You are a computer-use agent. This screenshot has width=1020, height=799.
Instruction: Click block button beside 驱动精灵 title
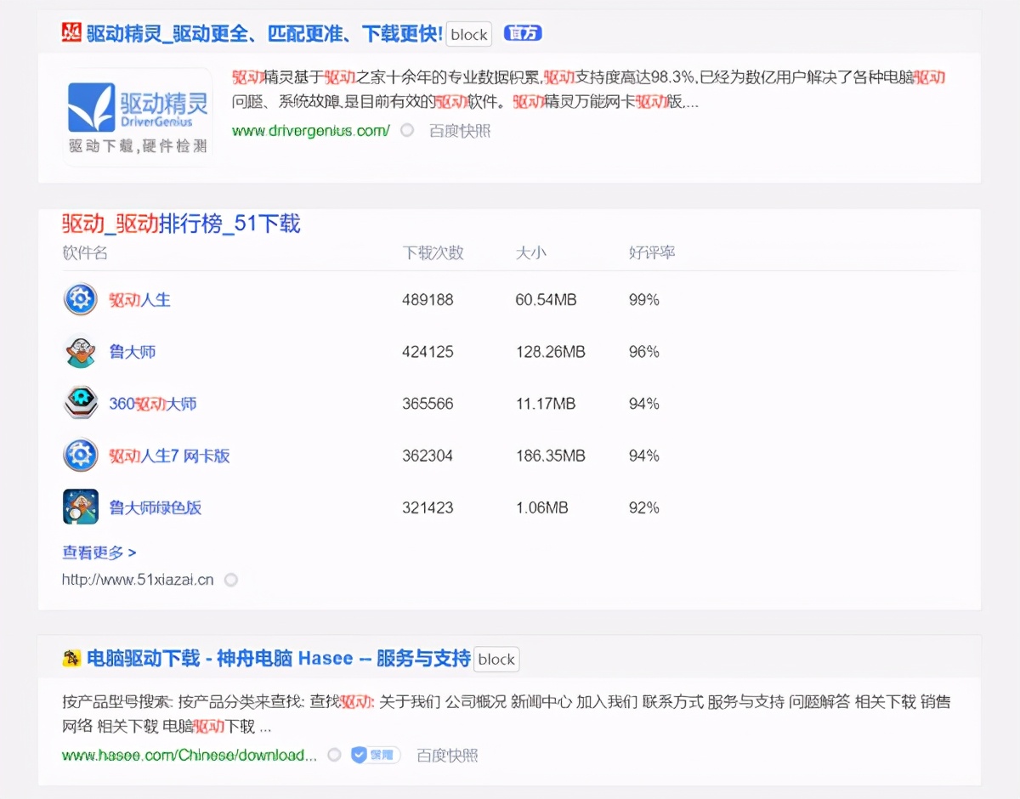point(468,34)
